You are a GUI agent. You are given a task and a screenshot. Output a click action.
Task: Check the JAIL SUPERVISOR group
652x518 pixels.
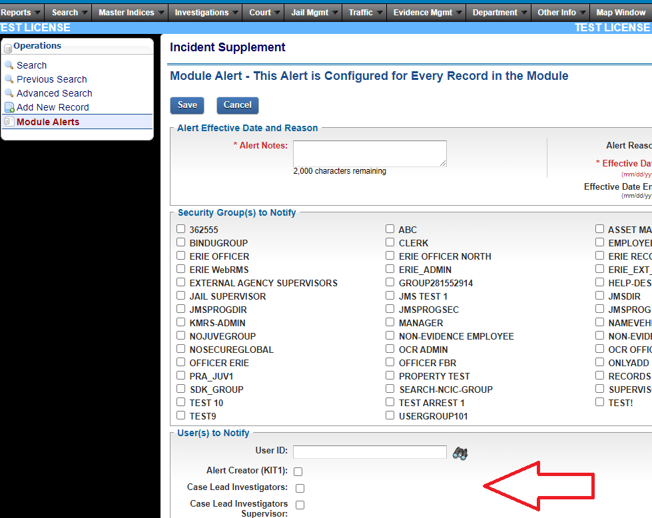(x=180, y=296)
